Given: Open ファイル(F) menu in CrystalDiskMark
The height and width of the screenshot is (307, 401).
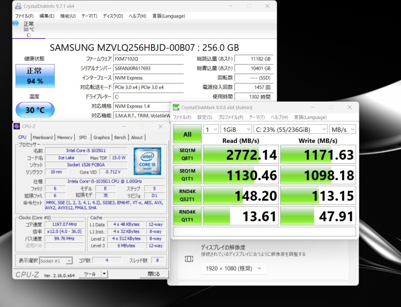Looking at the screenshot, I should click(x=182, y=117).
